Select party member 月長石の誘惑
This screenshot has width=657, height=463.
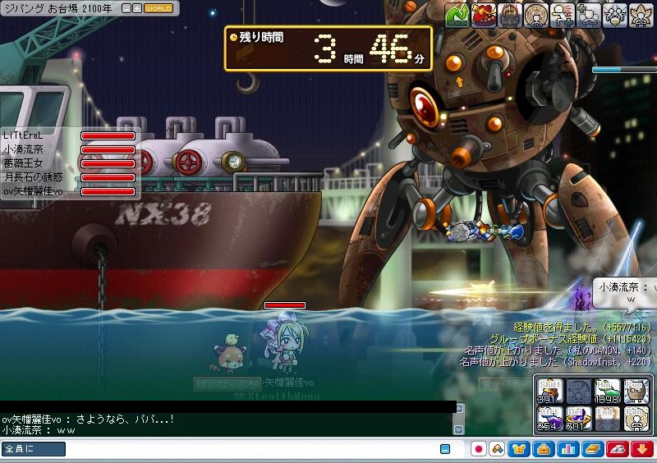[x=33, y=177]
